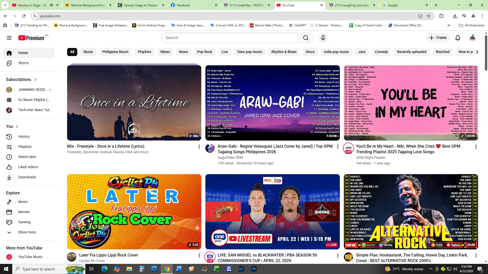Viewport: 488px width, 274px height.
Task: Open more options for You'll Be In My Heart
Action: pyautogui.click(x=476, y=147)
